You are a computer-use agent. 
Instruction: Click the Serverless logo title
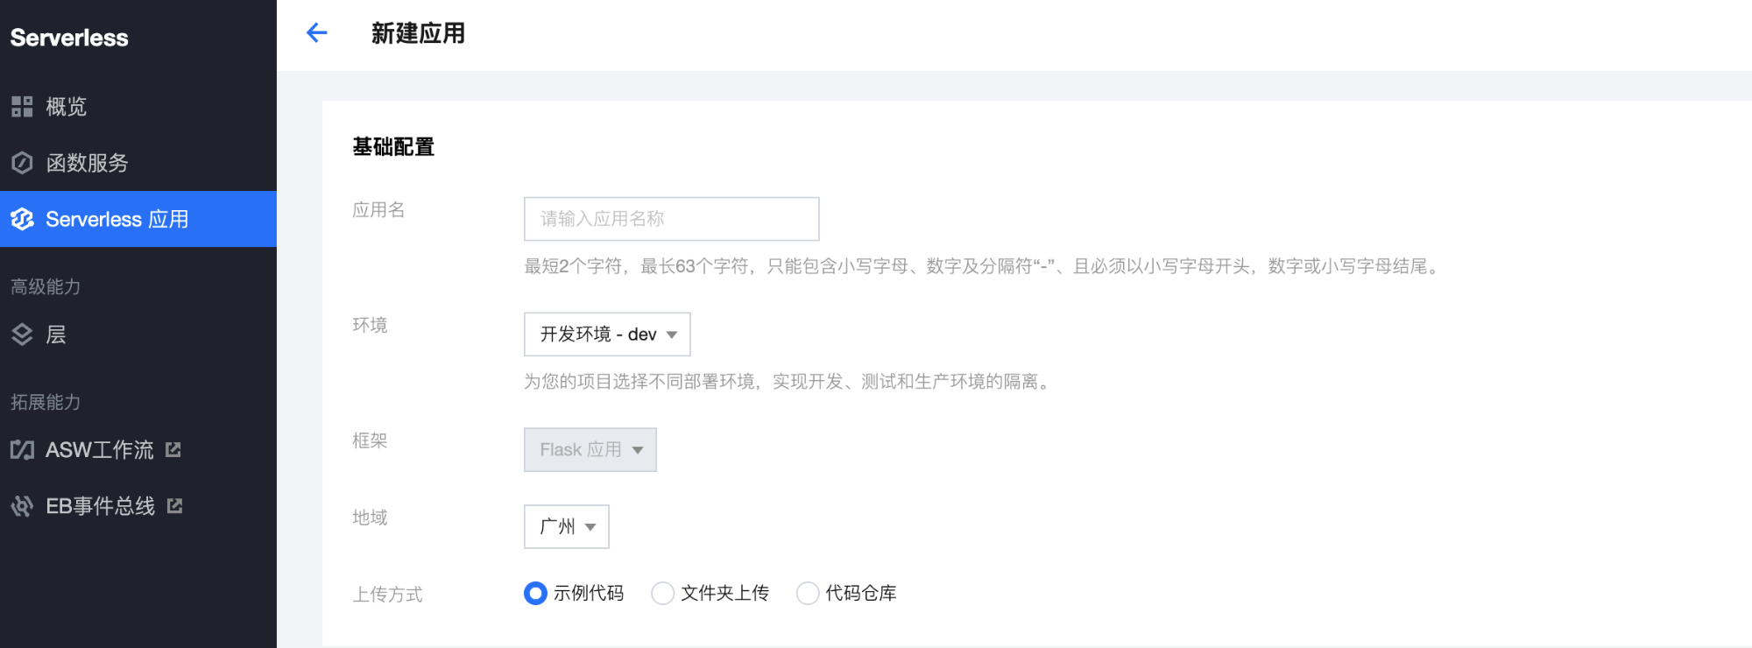click(x=69, y=38)
